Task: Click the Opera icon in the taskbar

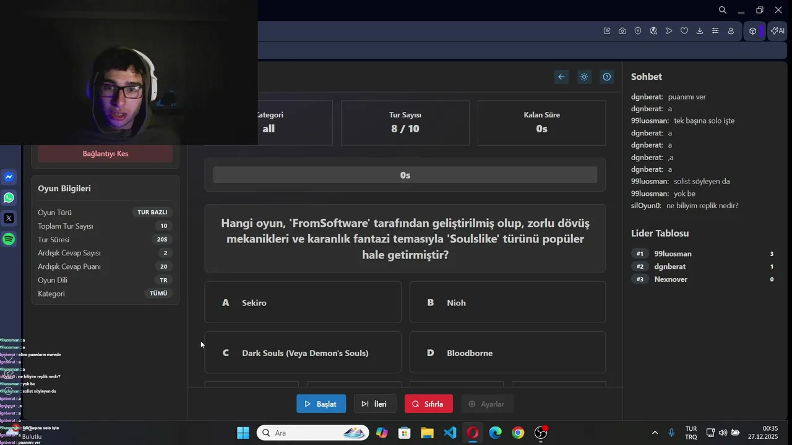Action: pyautogui.click(x=473, y=433)
